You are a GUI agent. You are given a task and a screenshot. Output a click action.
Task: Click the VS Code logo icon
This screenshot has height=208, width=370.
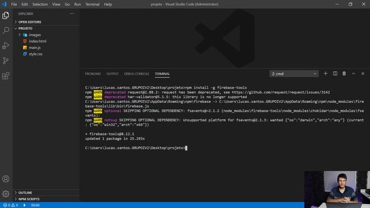point(4,4)
